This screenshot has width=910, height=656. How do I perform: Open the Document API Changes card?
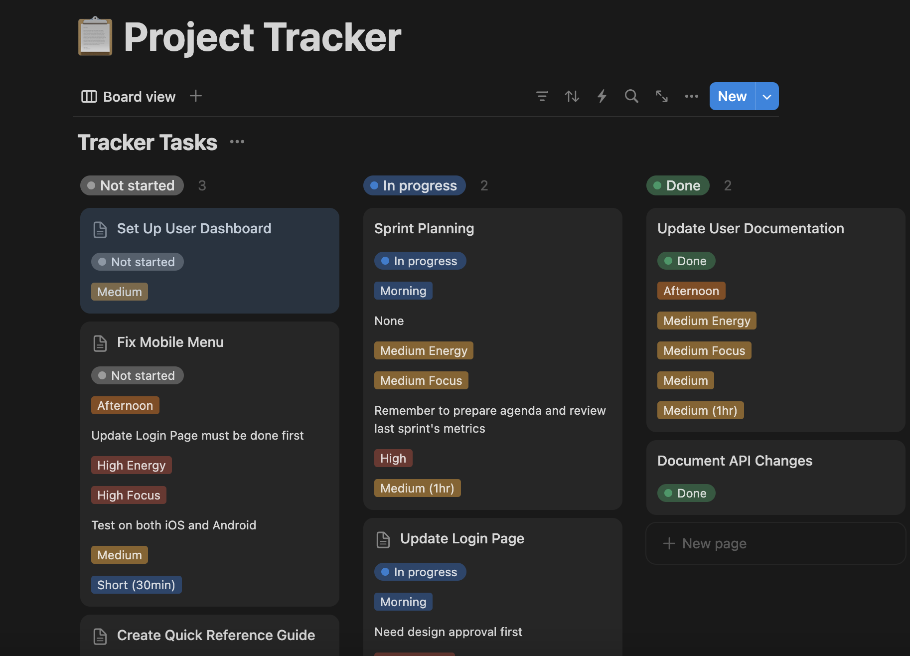735,461
